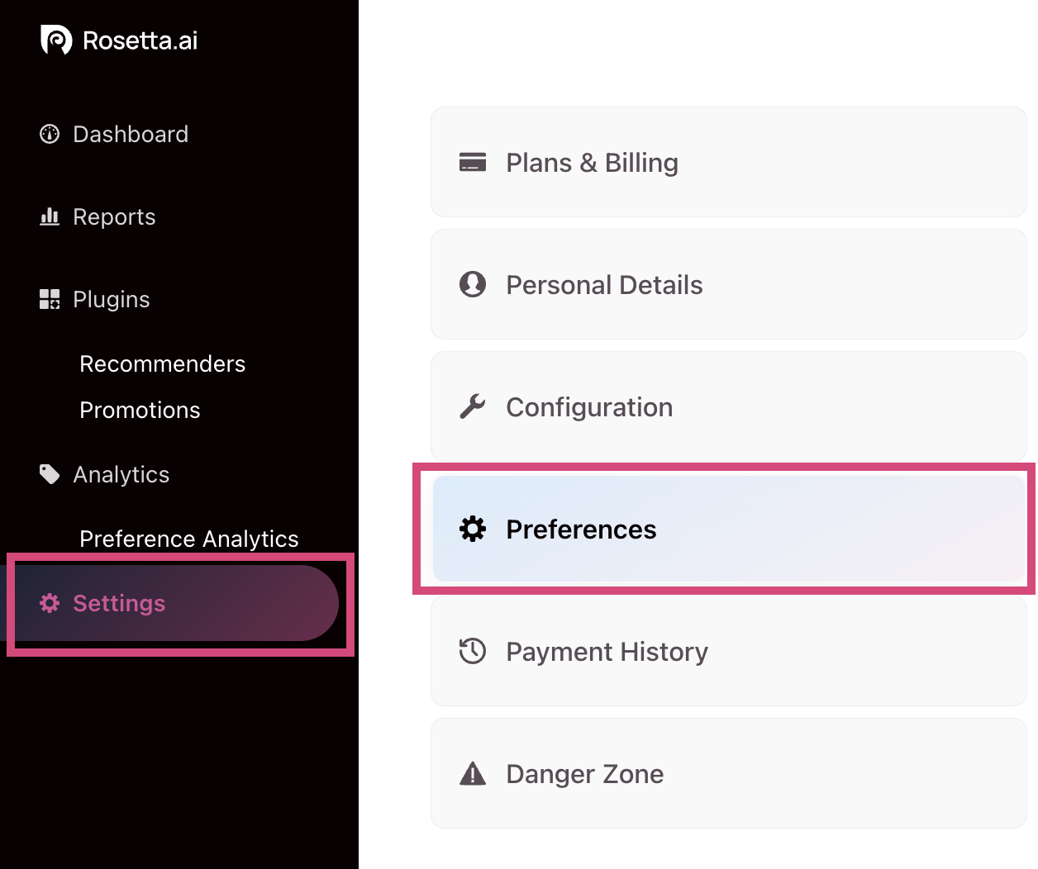Navigate to Reports in the sidebar
The image size is (1038, 869).
click(x=114, y=216)
